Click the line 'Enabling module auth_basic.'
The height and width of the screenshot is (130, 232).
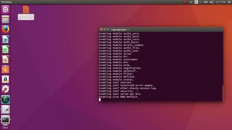coord(120,42)
